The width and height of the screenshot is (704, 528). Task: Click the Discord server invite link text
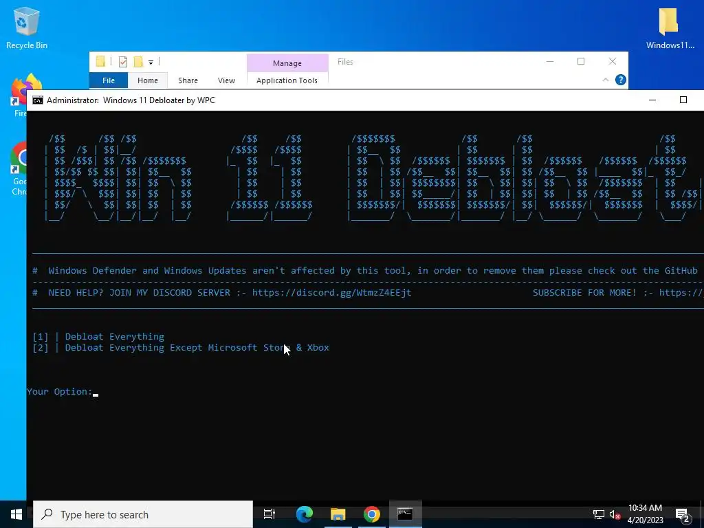pos(332,293)
